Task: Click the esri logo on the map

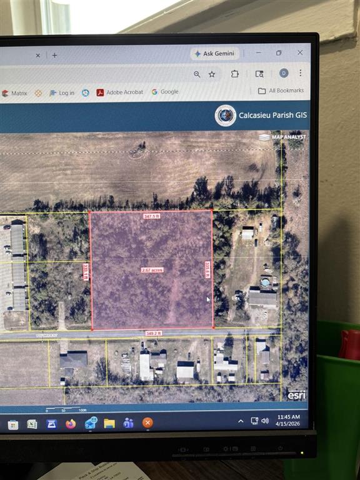Action: point(296,395)
